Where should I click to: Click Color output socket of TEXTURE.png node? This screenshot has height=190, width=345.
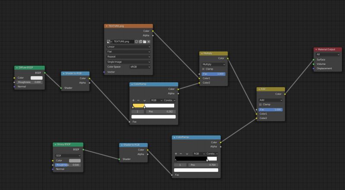coord(153,31)
